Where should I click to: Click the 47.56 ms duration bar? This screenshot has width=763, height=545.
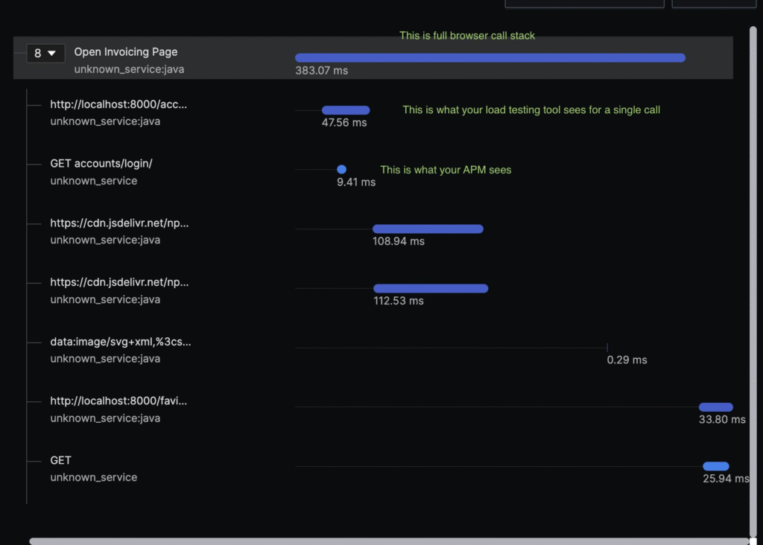click(x=345, y=109)
